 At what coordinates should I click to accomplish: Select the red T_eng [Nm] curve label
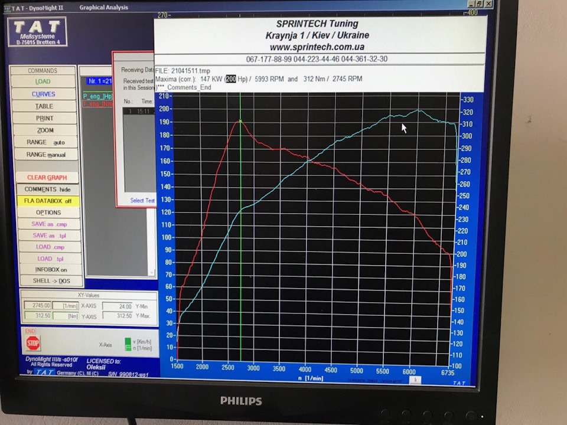pos(97,104)
